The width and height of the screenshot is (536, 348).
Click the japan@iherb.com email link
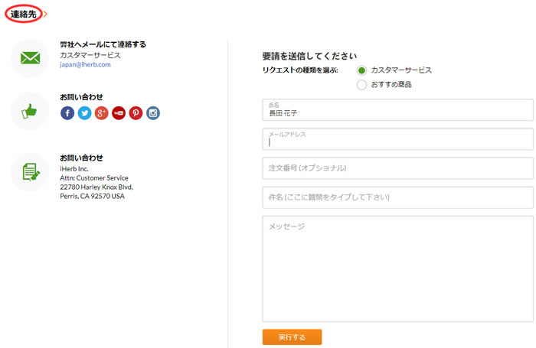coord(85,64)
